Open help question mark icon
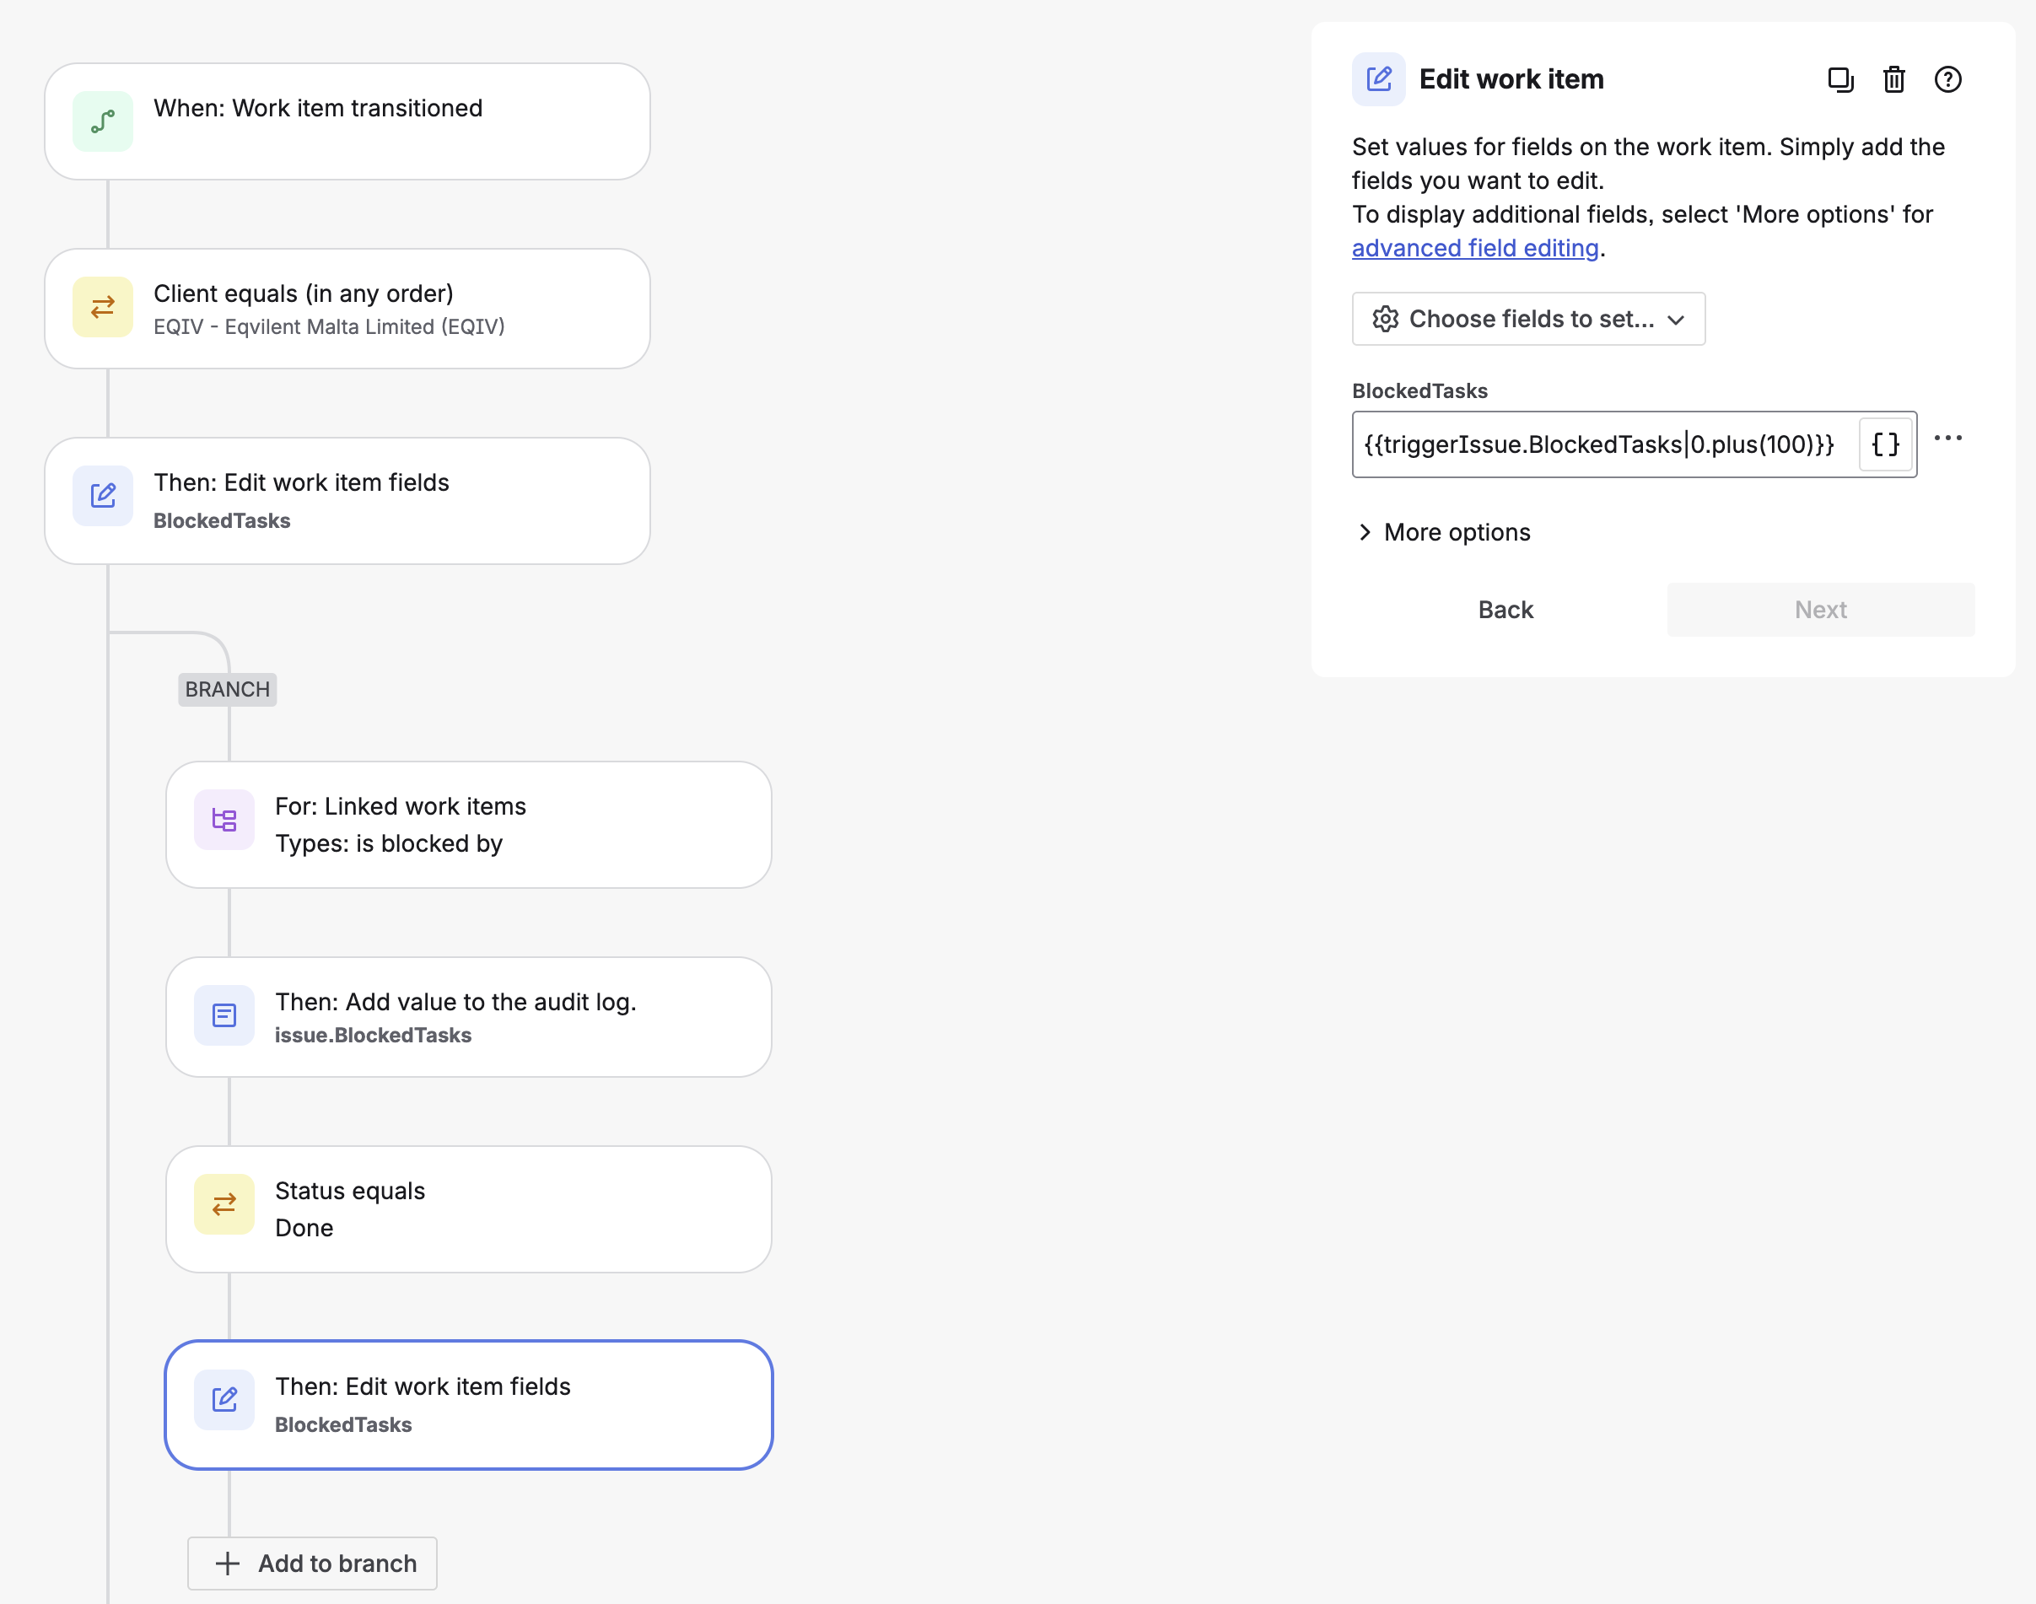Screen dimensions: 2036x1604 pyautogui.click(x=1947, y=80)
